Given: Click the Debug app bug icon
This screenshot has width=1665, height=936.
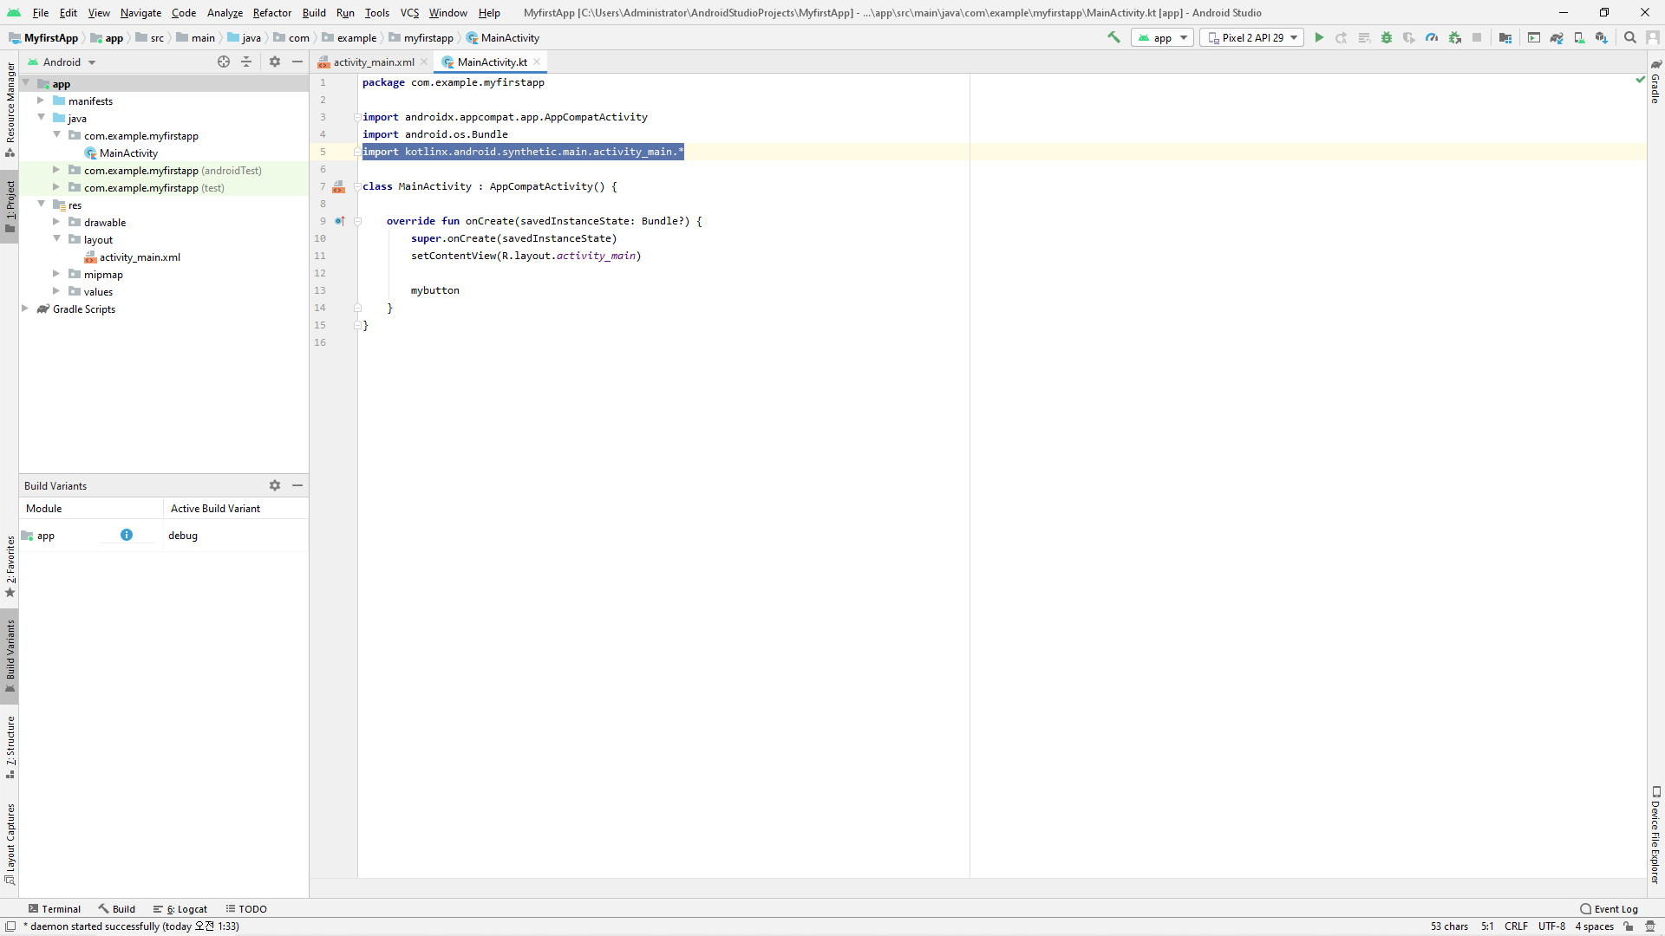Looking at the screenshot, I should tap(1387, 37).
